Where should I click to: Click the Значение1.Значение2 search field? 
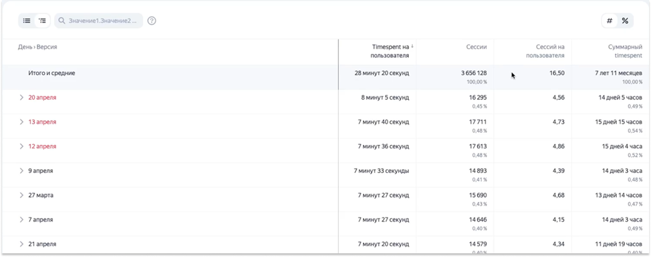(98, 21)
